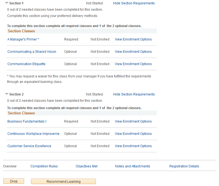The height and width of the screenshot is (186, 219).
Task: Collapse Section 1 using its triangle
Action: click(7, 3)
